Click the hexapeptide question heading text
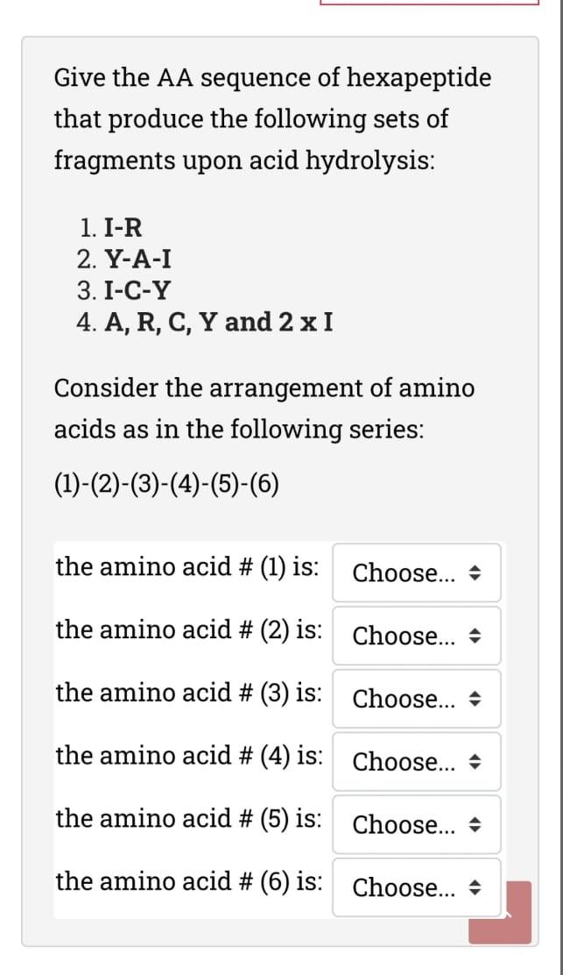Screen dimensions: 563x975 pyautogui.click(x=271, y=118)
